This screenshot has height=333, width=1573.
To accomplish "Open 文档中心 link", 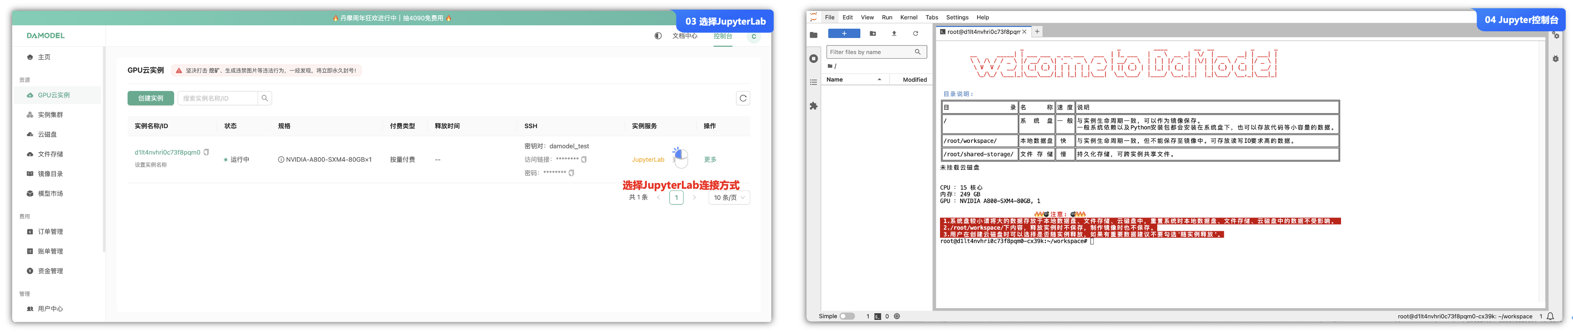I will (x=684, y=36).
